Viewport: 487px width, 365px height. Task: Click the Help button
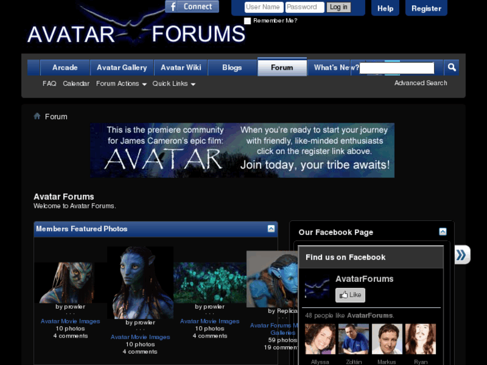click(x=385, y=8)
